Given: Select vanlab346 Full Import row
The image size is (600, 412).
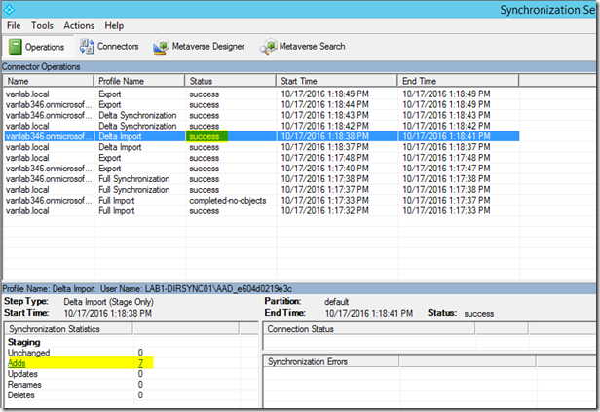Looking at the screenshot, I should coord(262,200).
